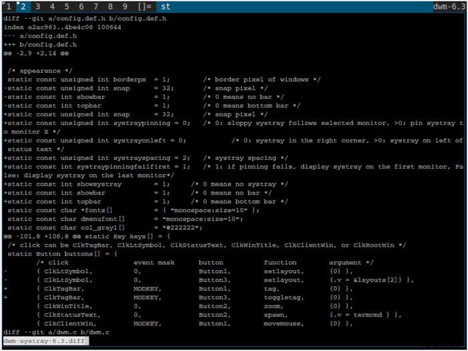Click the added 'showbar' line
Viewport: 468px width, 351px height.
click(138, 193)
